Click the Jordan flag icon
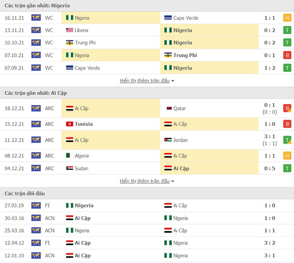This screenshot has width=294, height=263. (168, 140)
